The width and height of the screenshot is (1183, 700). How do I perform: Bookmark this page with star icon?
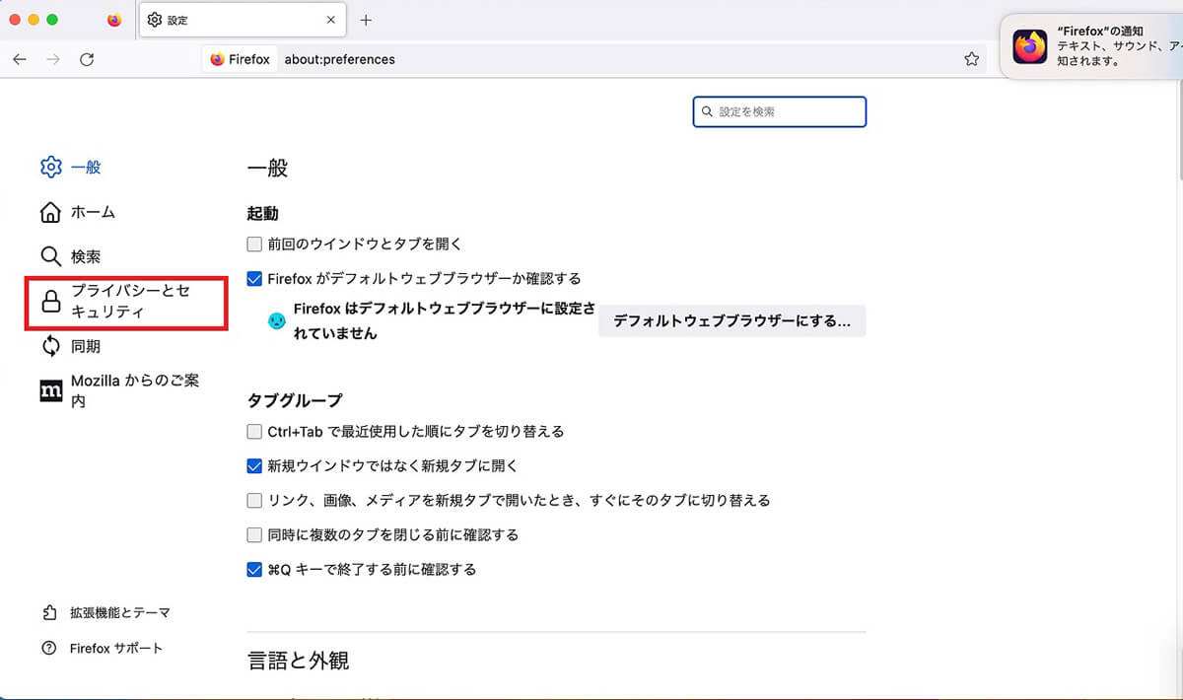[972, 59]
